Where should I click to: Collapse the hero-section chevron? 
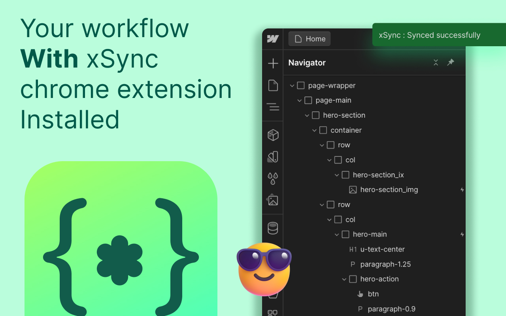coord(307,115)
